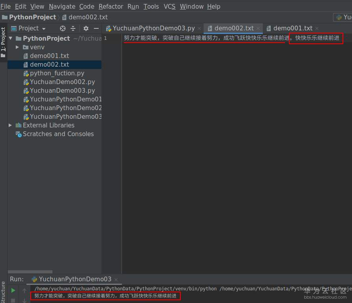Toggle the 1: Project tool window
Viewport: 352px width, 303px height.
(3, 43)
